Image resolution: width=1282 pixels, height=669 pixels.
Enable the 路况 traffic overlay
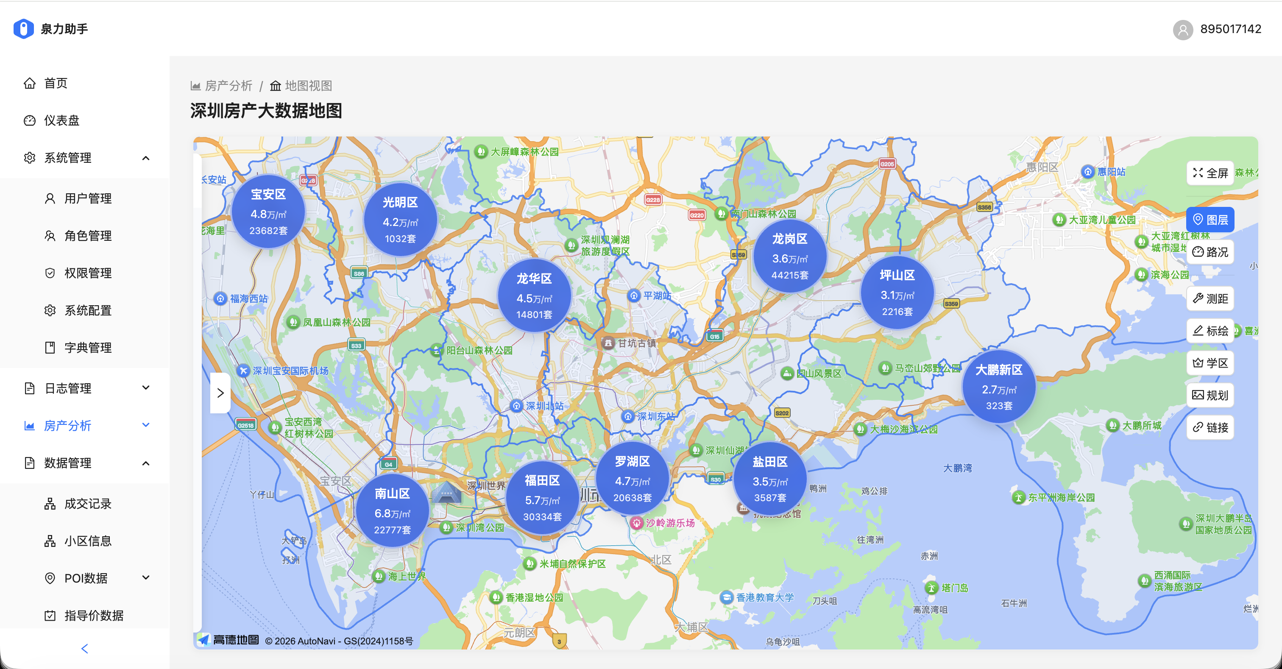point(1210,252)
